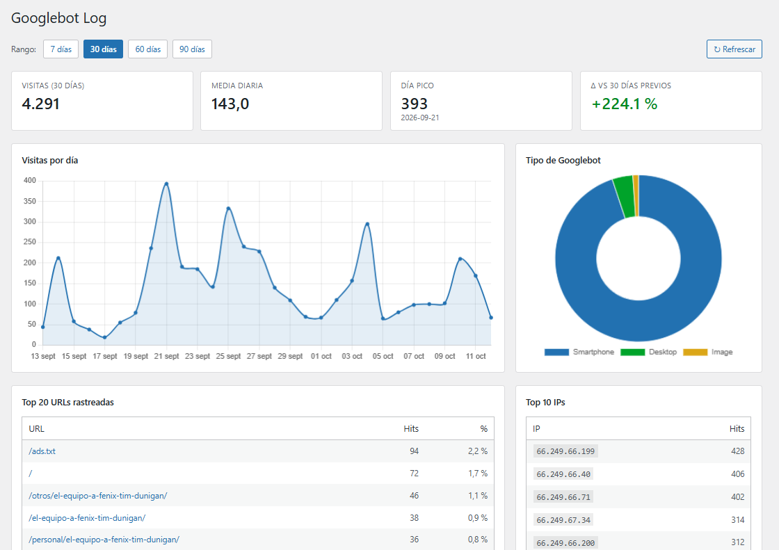Click the IP 66.249.66.200

(565, 542)
